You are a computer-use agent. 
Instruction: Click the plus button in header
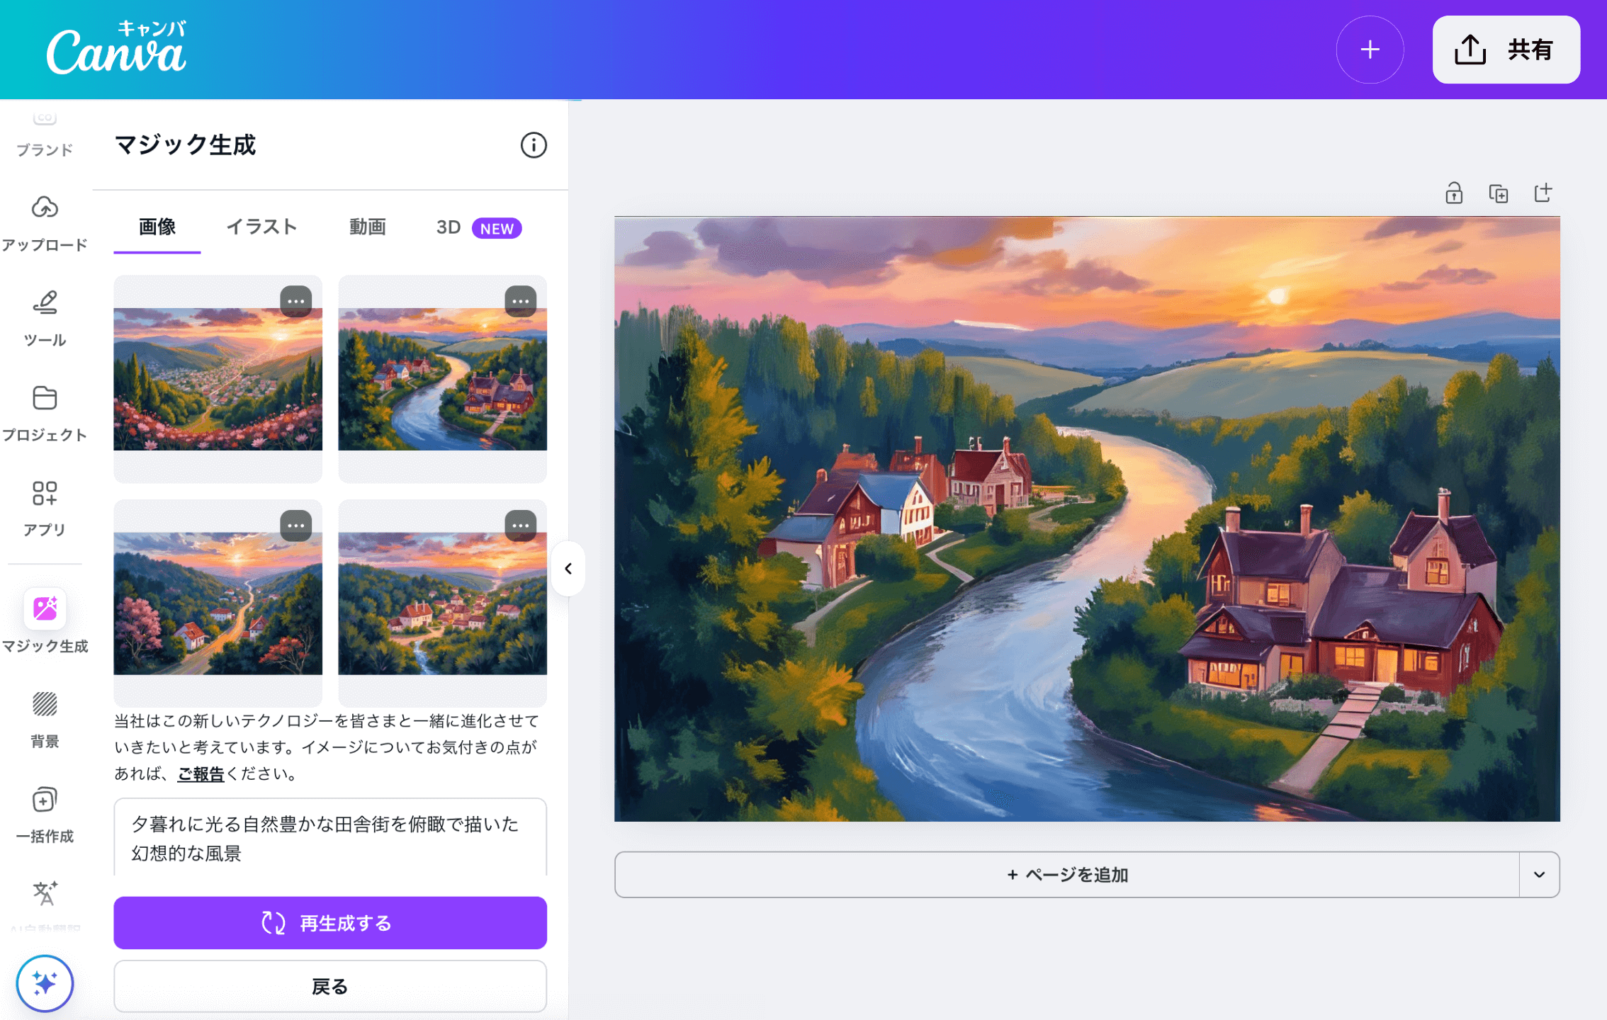[x=1370, y=50]
